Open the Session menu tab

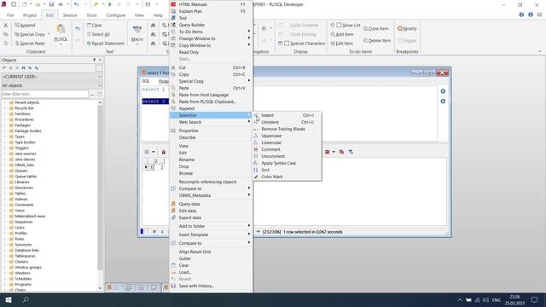70,15
